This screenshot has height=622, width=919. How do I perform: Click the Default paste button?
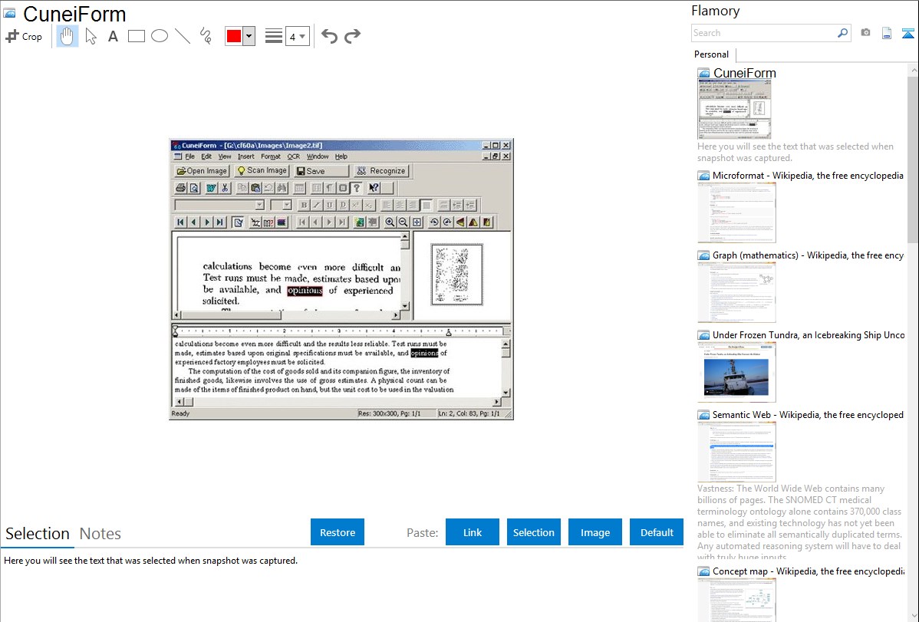tap(657, 532)
